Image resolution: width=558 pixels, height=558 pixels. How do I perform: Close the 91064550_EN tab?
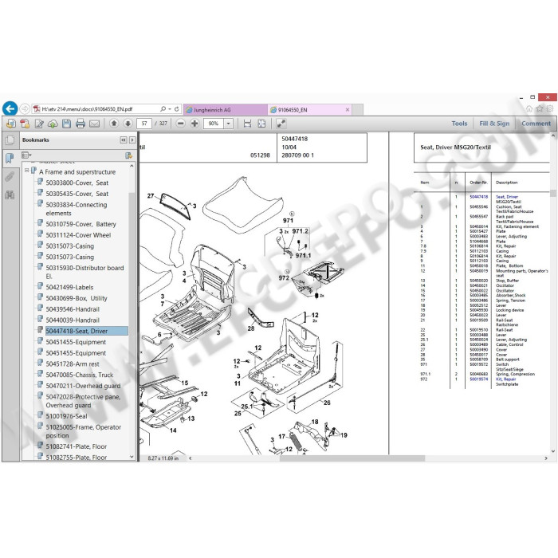tap(348, 110)
